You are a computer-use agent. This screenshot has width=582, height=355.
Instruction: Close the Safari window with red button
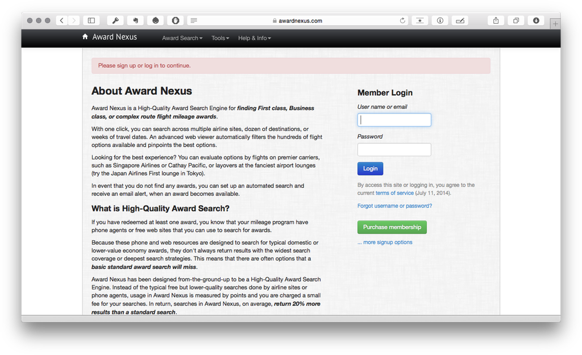(x=30, y=21)
